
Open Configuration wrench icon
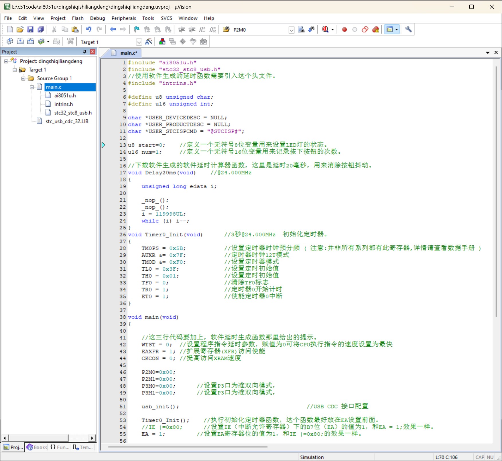(x=408, y=30)
